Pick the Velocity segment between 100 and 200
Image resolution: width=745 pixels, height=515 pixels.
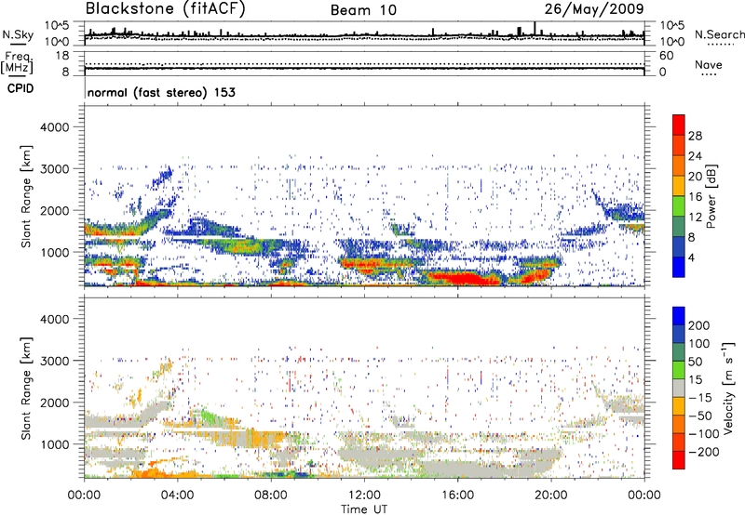[679, 335]
